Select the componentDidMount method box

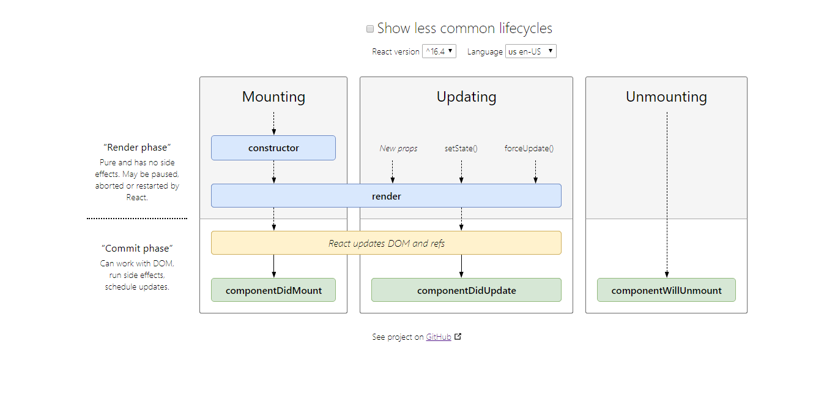click(273, 290)
